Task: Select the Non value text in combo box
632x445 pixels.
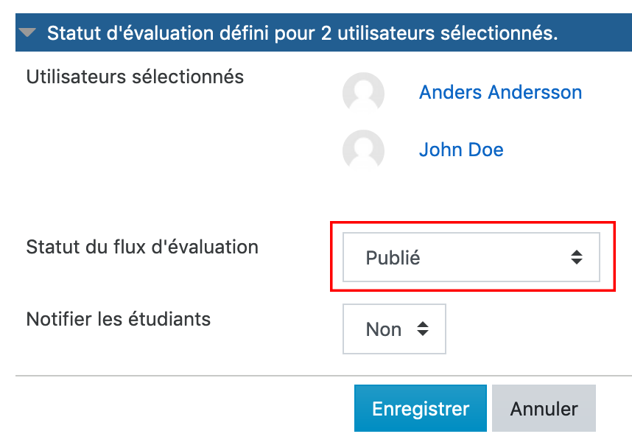Action: coord(383,329)
